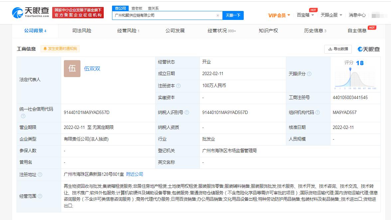391x220 pixels.
Task: Click the 附近公司 link
Action: 135,174
